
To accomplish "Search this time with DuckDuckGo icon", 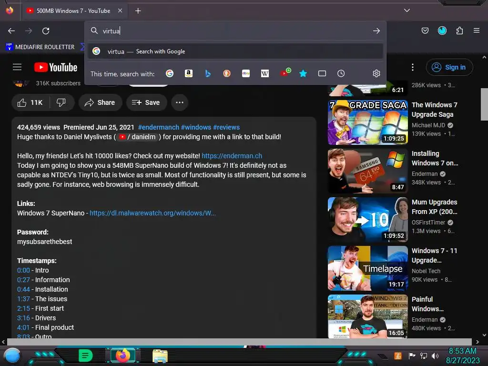I will 227,73.
